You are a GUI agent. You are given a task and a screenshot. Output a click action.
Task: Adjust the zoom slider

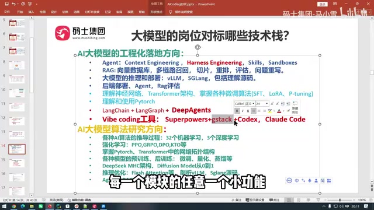coord(340,200)
